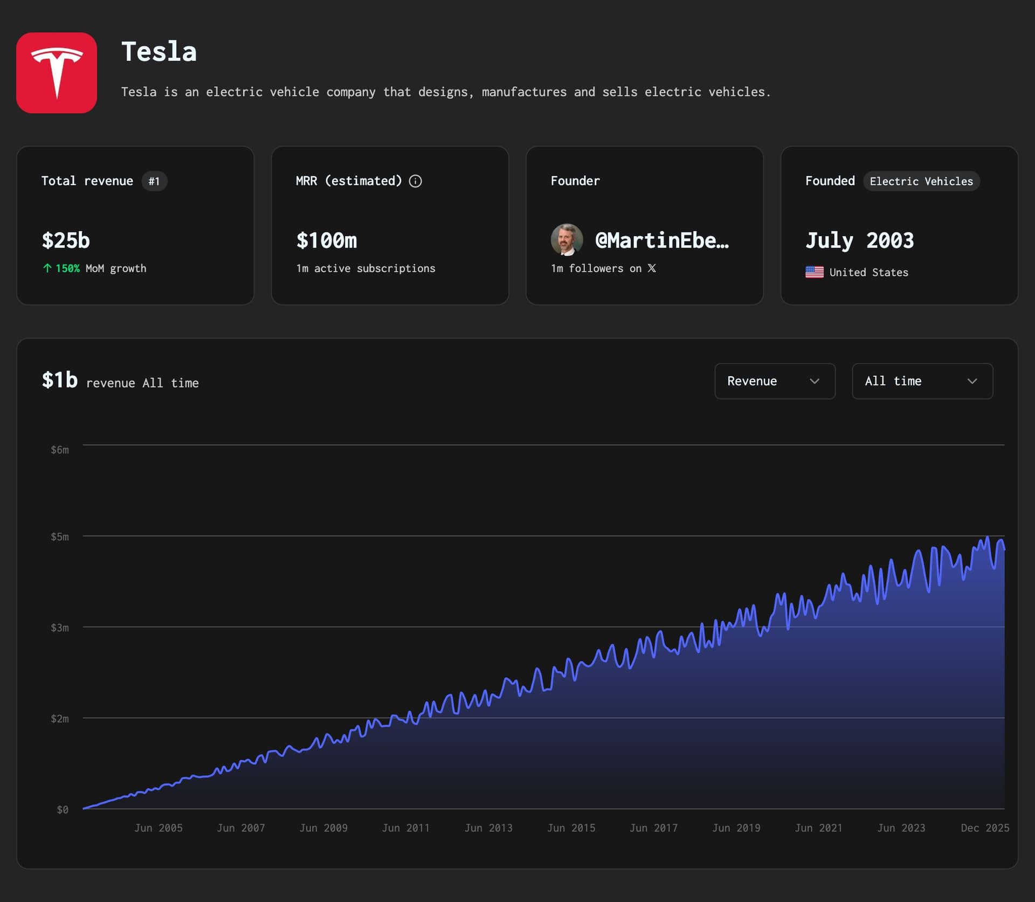The image size is (1035, 902).
Task: Click the X logo after followers
Action: click(x=652, y=268)
